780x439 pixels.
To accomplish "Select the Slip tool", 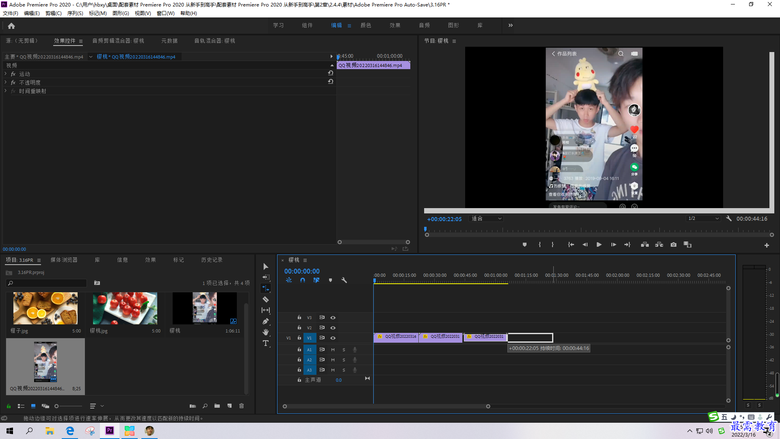I will [266, 310].
